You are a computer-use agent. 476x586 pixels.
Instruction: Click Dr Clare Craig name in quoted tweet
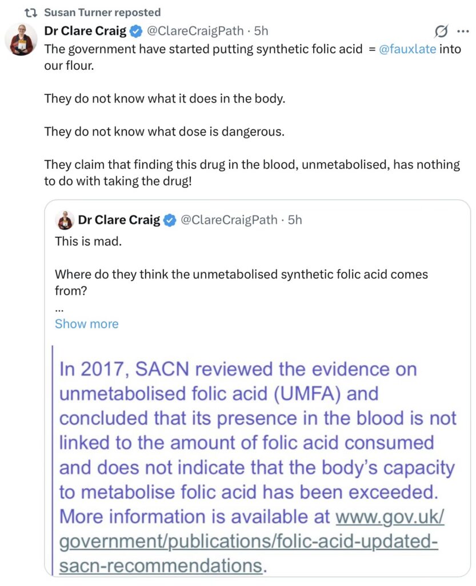[119, 220]
